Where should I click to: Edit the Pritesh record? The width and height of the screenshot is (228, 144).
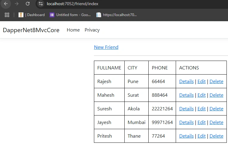(201, 136)
